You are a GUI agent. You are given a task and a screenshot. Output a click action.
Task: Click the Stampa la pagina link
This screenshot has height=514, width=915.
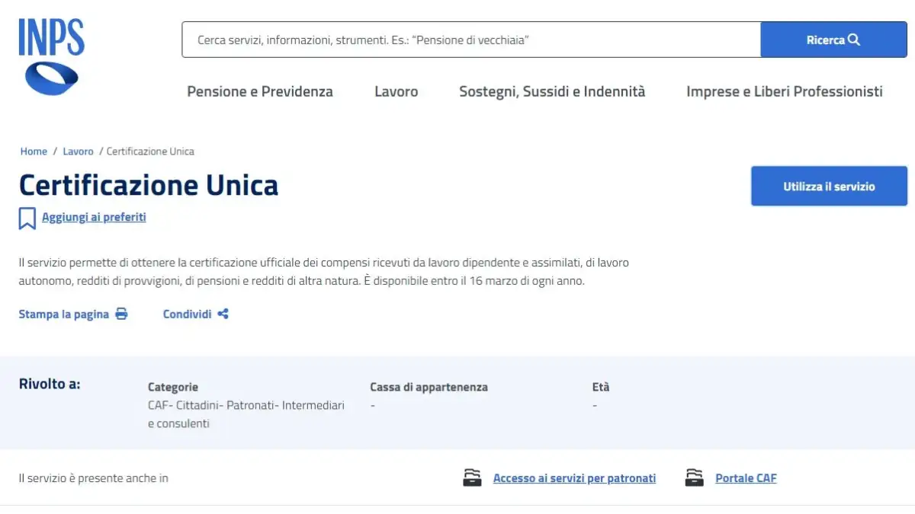click(x=64, y=314)
